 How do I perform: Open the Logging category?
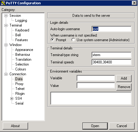pos(21,20)
